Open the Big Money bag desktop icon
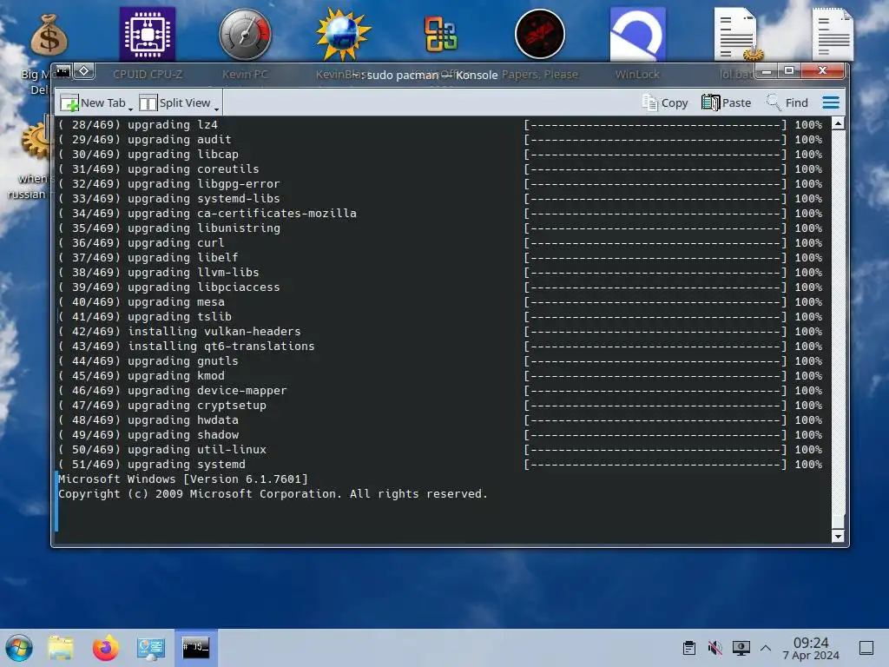 pyautogui.click(x=49, y=35)
